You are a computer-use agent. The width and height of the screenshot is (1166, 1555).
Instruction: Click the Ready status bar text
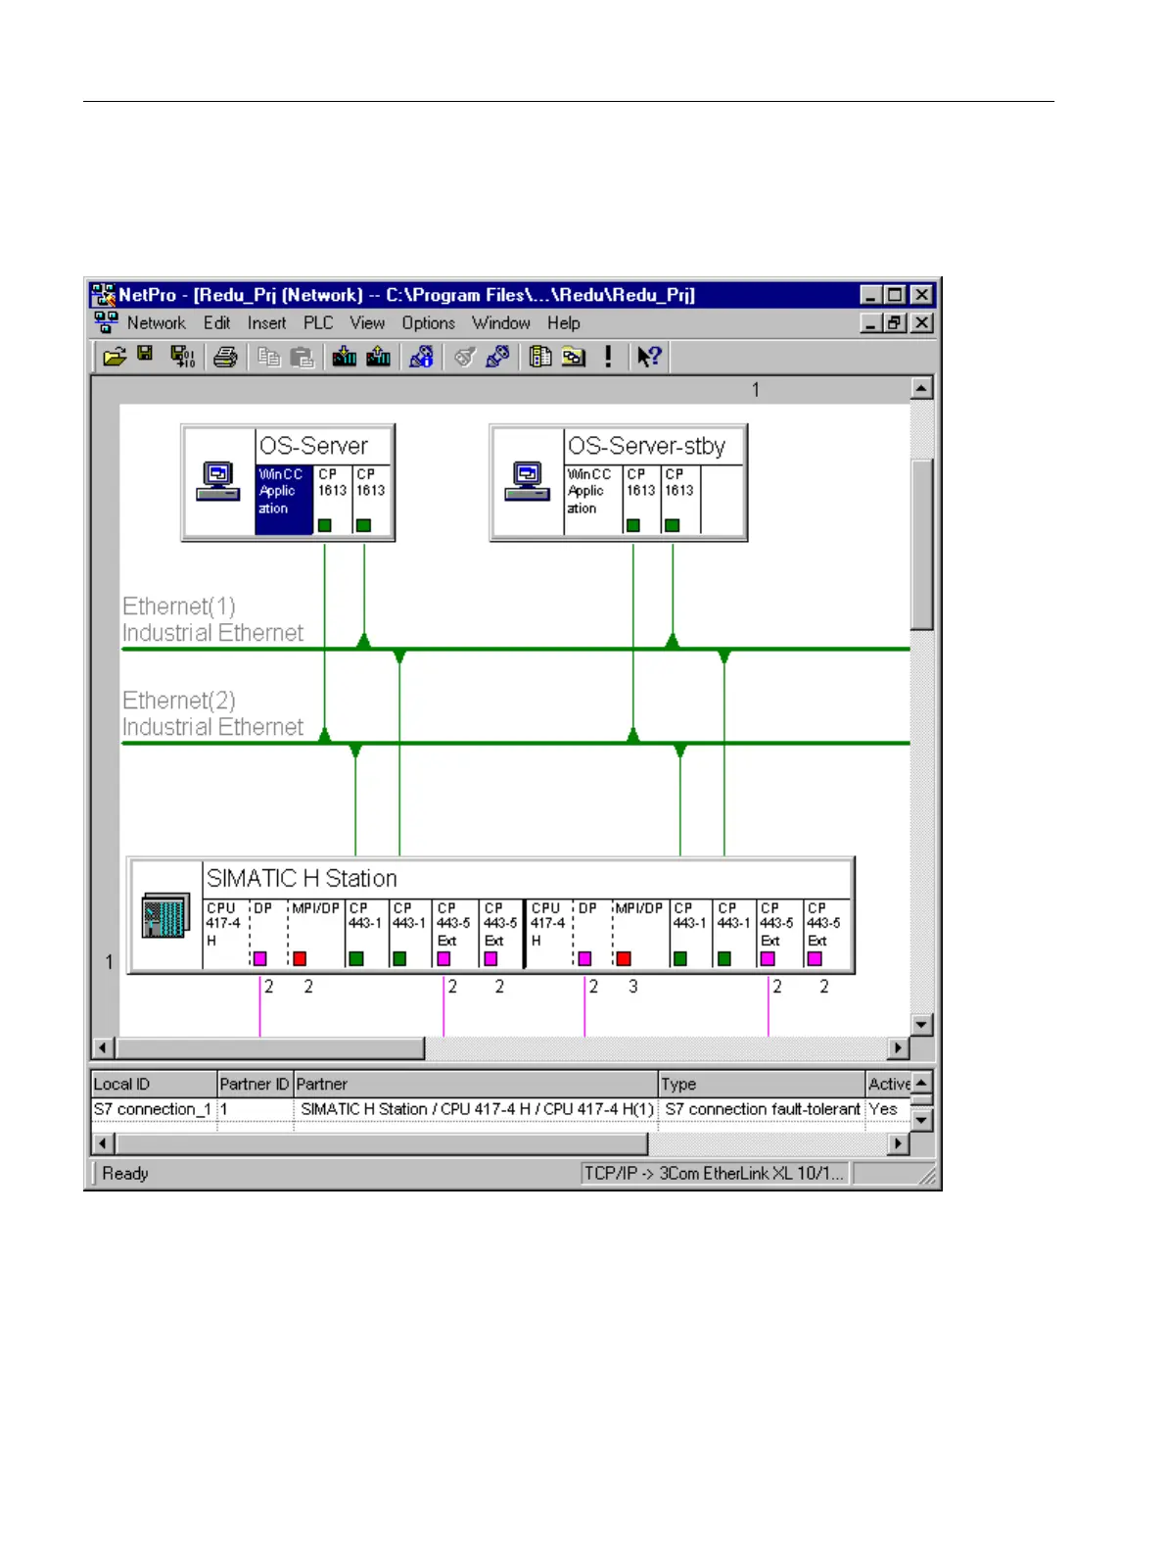pyautogui.click(x=125, y=1173)
